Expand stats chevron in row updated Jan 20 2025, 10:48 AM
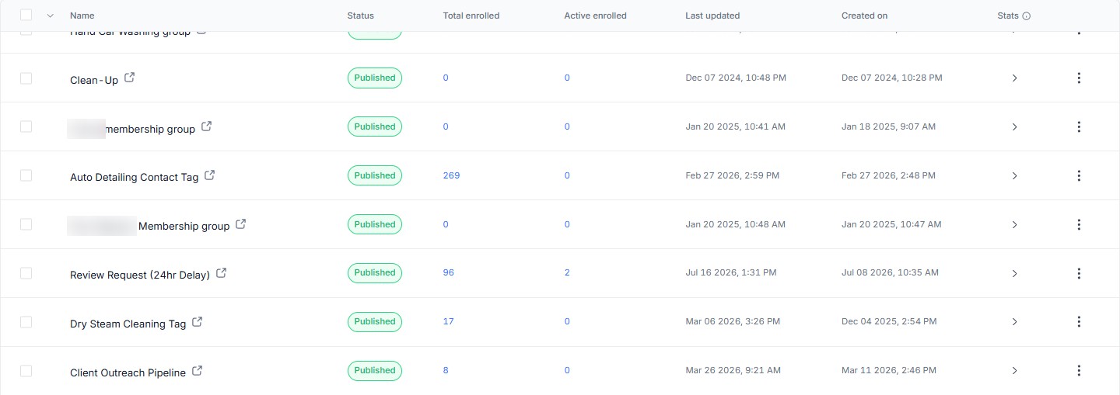The height and width of the screenshot is (395, 1120). (1014, 225)
